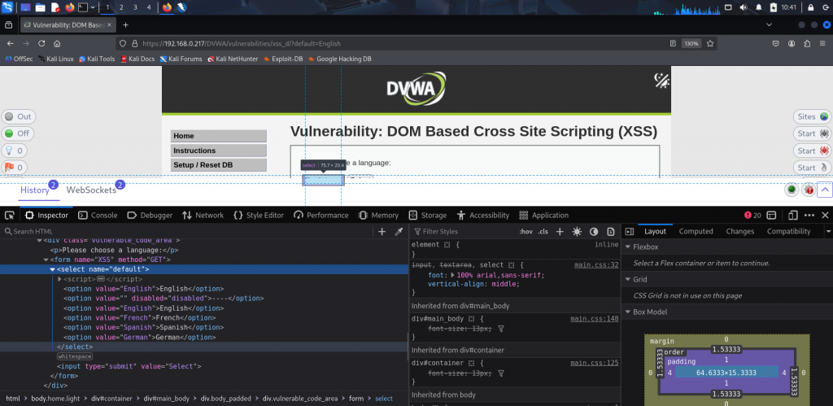833x406 pixels.
Task: Open the Accessibility tab
Action: pyautogui.click(x=482, y=216)
